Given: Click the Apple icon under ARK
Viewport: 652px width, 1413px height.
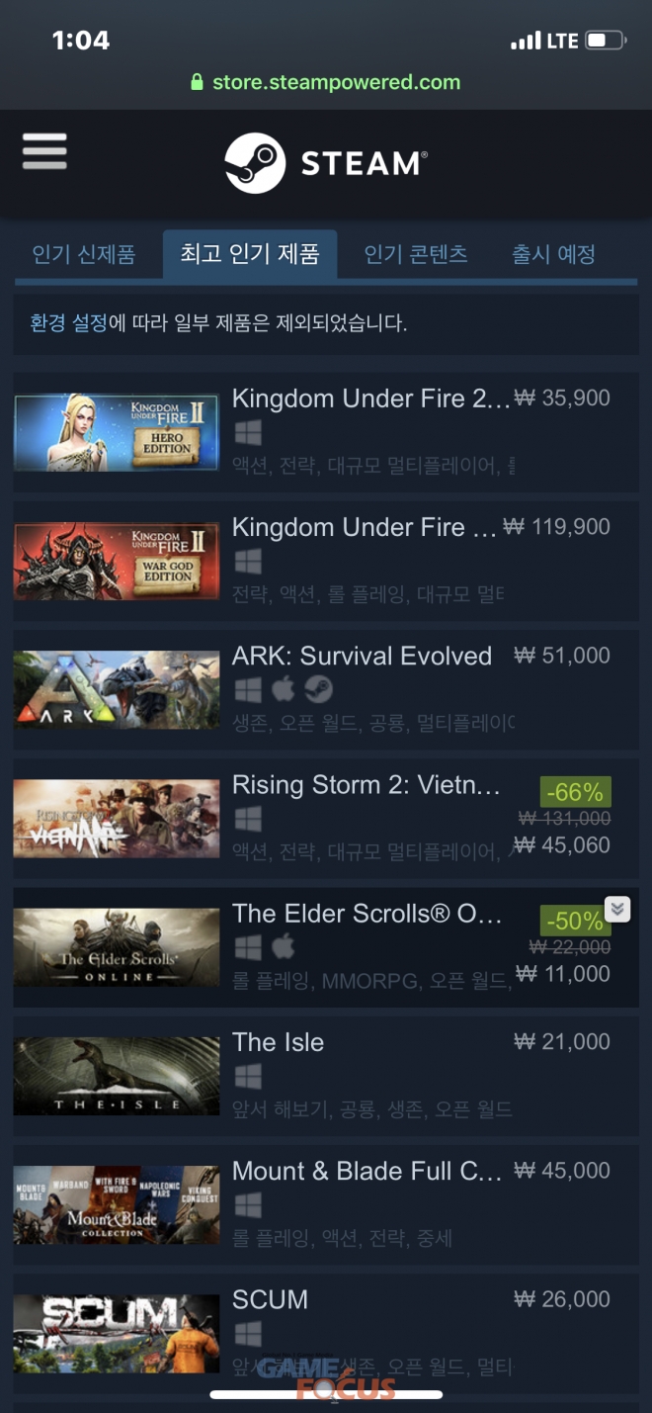Looking at the screenshot, I should click(284, 689).
